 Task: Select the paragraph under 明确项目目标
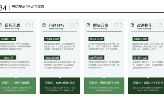coord(16,46)
